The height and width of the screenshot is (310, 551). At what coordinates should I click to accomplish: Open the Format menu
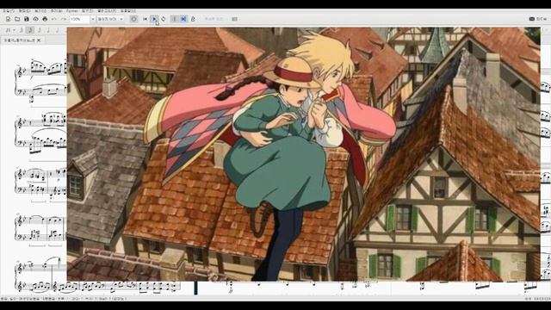click(x=72, y=11)
